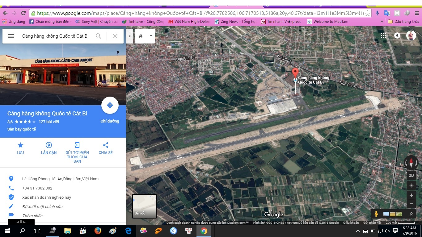422x237 pixels.
Task: Open Task View on the taskbar
Action: (x=37, y=231)
